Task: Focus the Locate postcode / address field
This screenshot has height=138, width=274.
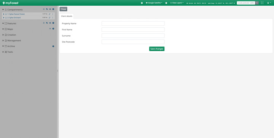Action: click(x=246, y=3)
